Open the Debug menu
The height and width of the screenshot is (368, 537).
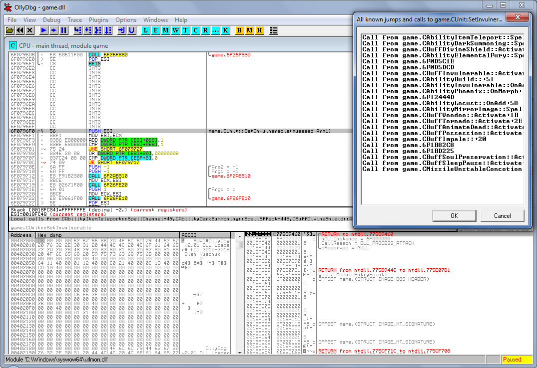pyautogui.click(x=51, y=20)
